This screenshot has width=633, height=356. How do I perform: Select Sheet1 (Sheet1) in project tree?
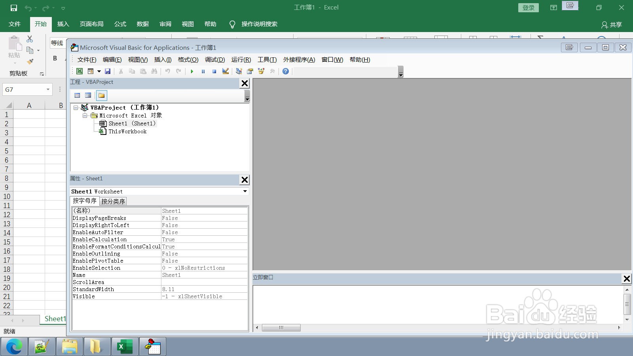pos(132,123)
